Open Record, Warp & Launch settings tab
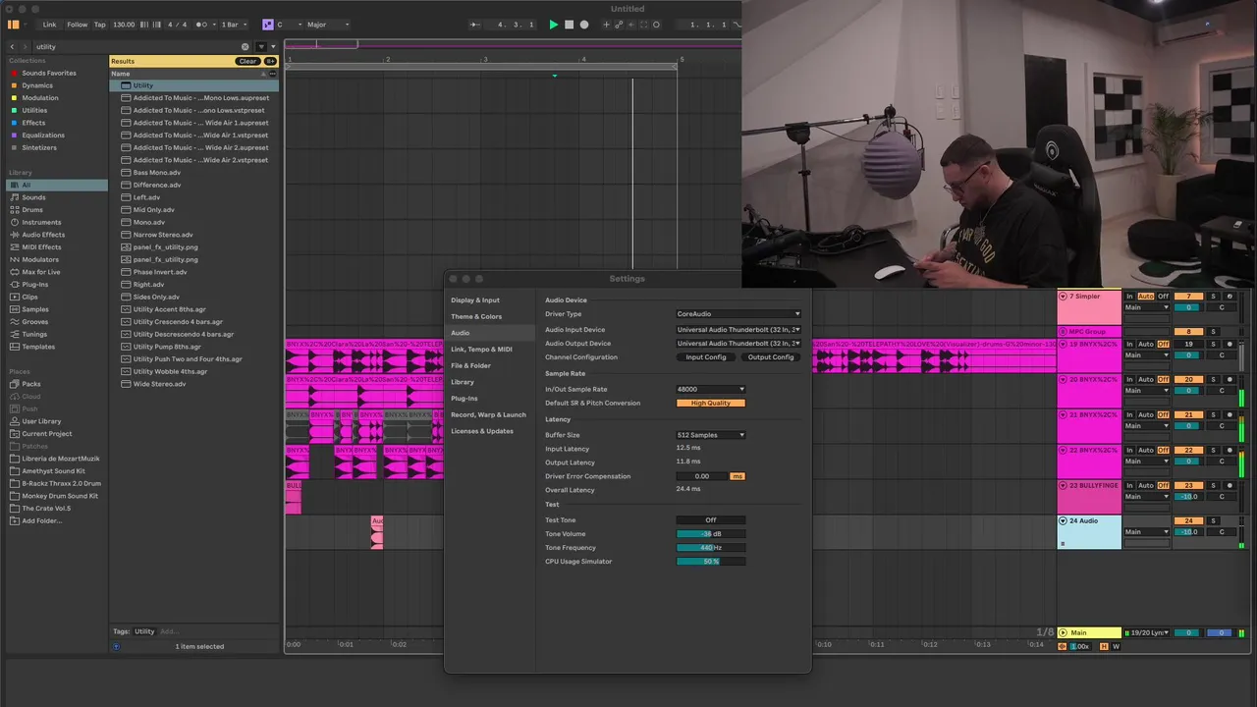This screenshot has height=707, width=1257. [x=488, y=414]
